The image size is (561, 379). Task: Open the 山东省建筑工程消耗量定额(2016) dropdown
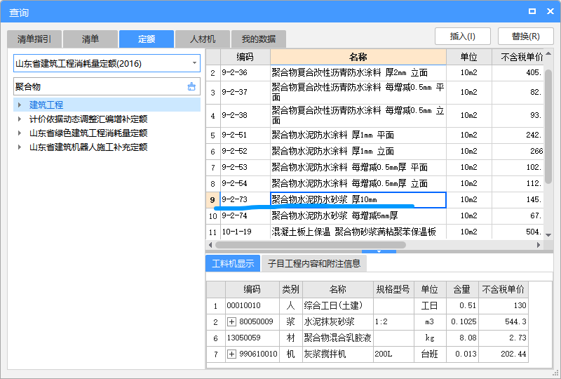(194, 63)
